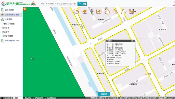Click the 楠梓區 district label on map
175x99 pixels.
[148, 74]
